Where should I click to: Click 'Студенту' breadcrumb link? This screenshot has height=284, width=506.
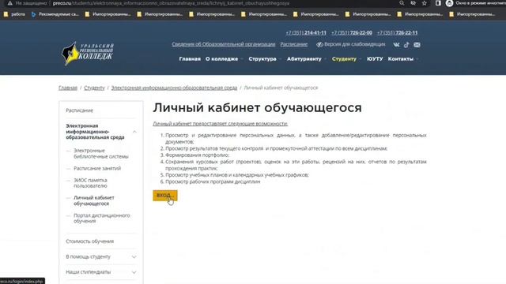(94, 88)
